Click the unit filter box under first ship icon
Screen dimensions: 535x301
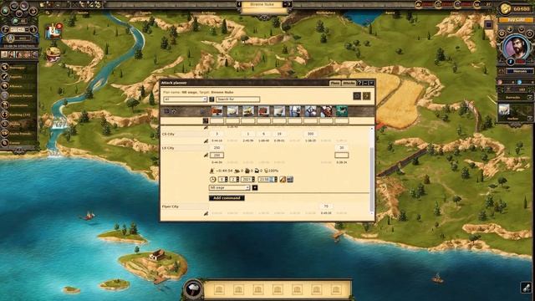tap(217, 120)
